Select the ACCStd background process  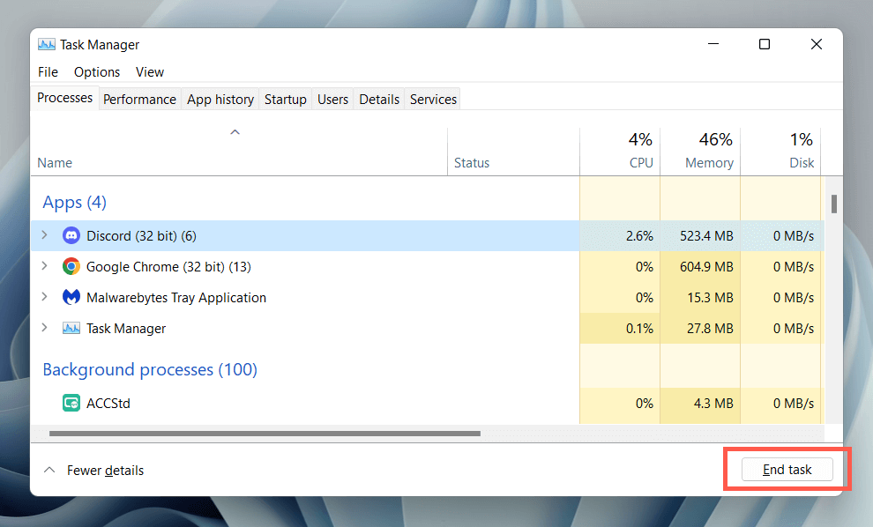(428, 403)
